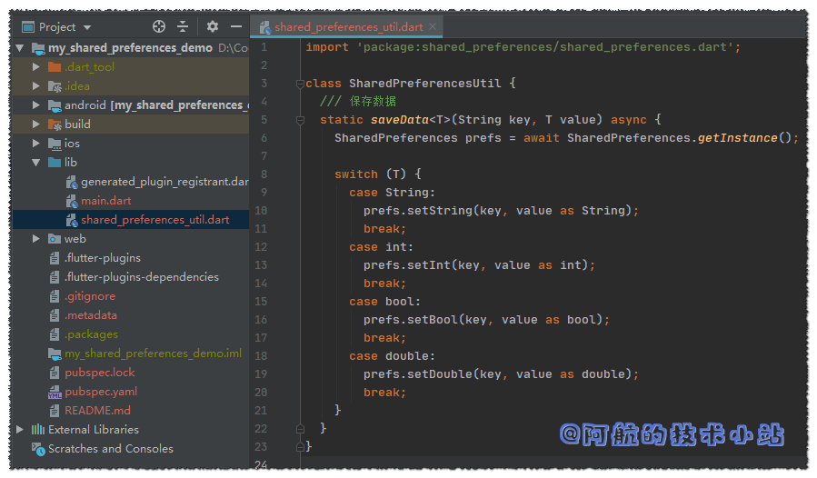Click the .gitignore file icon

click(55, 296)
